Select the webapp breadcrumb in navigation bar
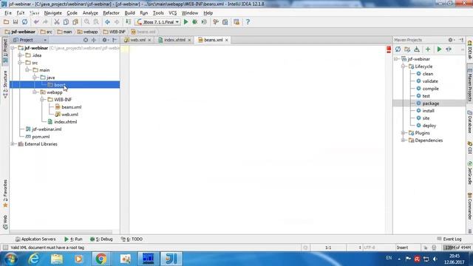This screenshot has height=266, width=473. [87, 32]
